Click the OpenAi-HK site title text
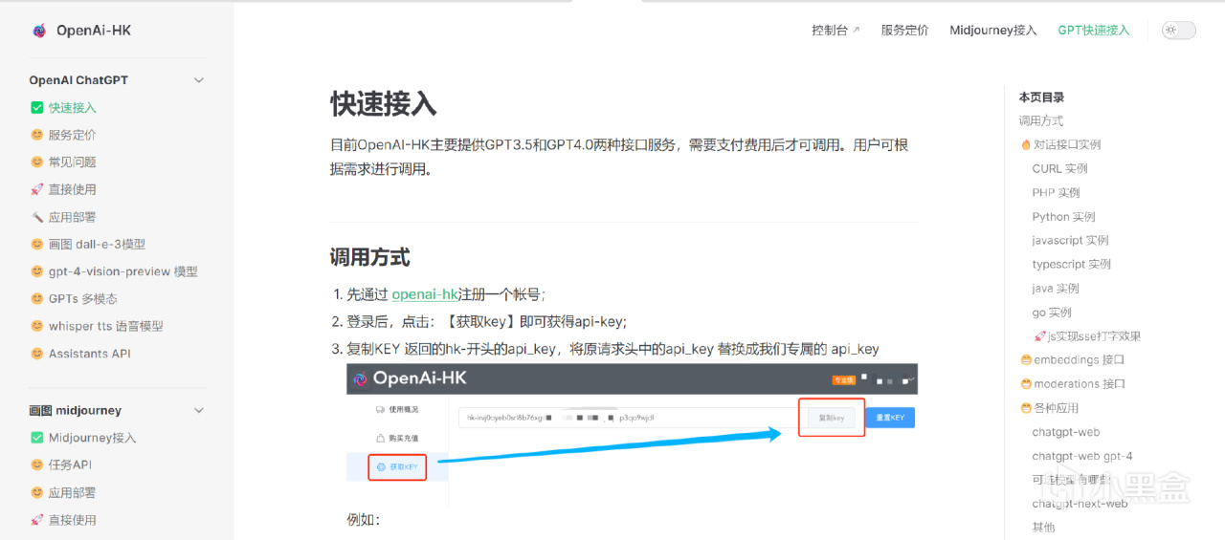1225x540 pixels. [94, 31]
